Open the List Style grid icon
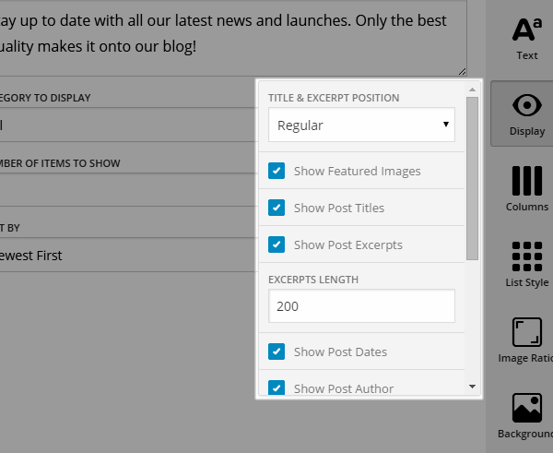553x453 pixels. pos(527,256)
